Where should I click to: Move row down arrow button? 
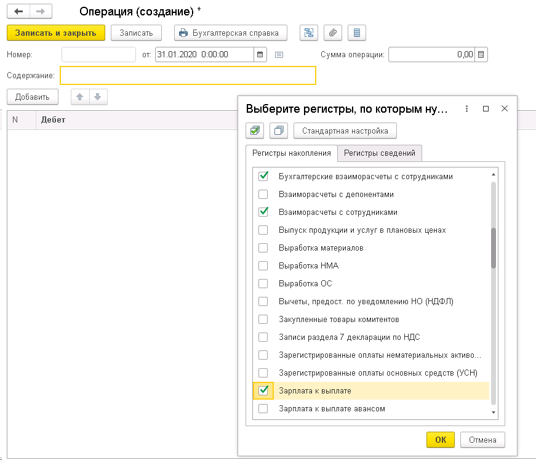(98, 97)
